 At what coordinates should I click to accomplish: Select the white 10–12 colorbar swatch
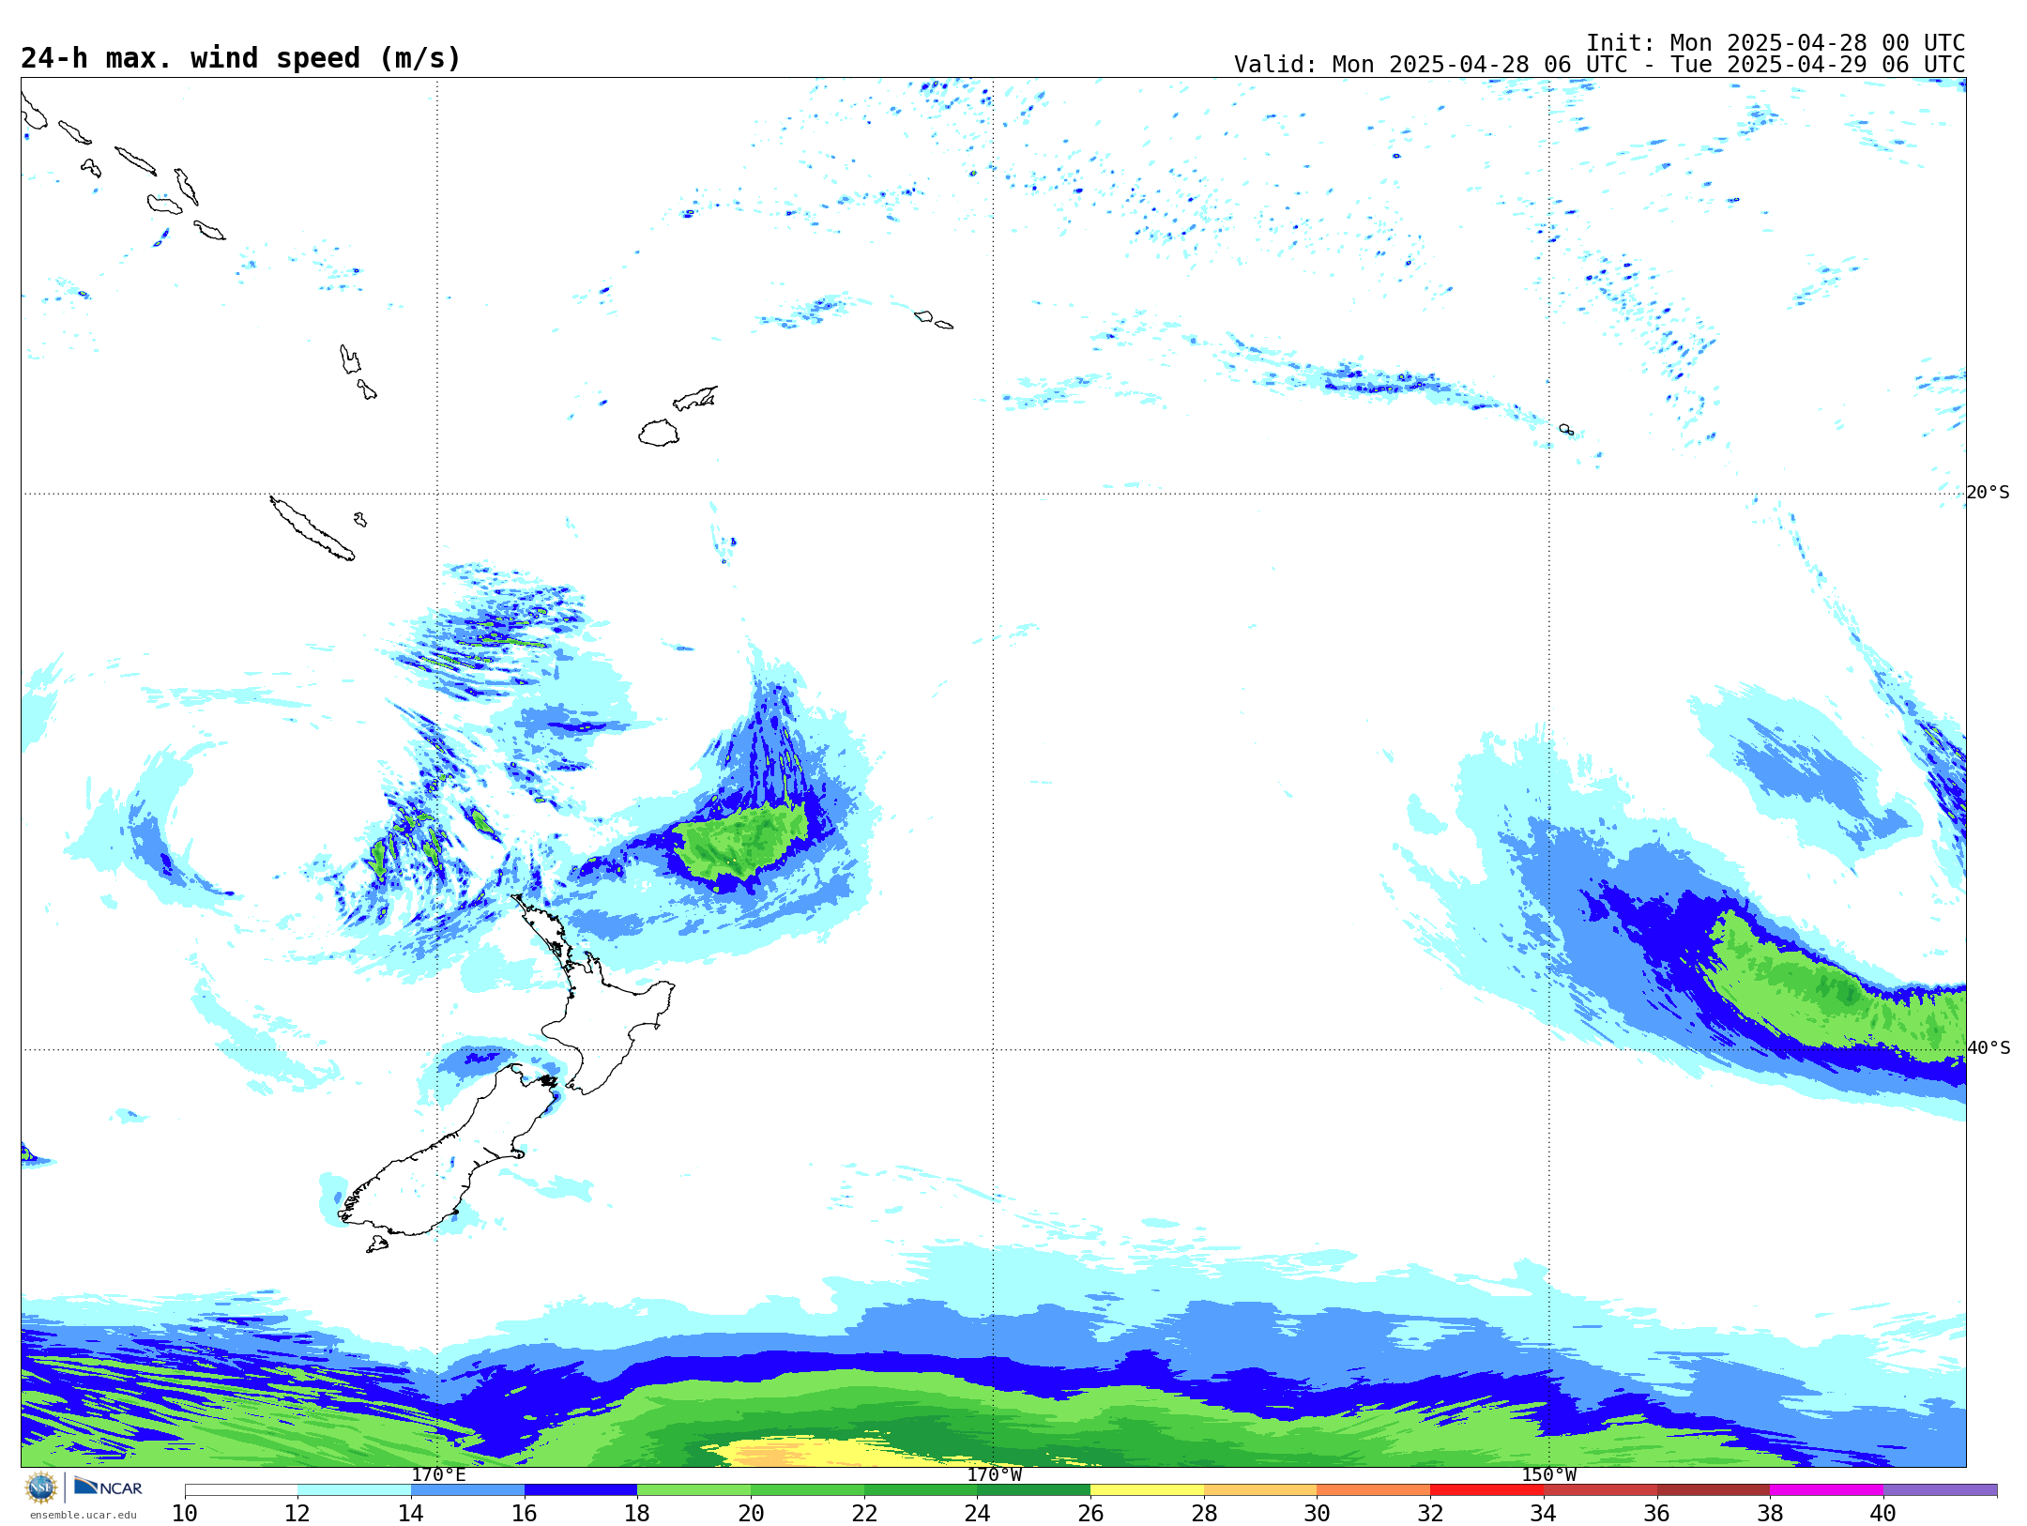pyautogui.click(x=241, y=1490)
